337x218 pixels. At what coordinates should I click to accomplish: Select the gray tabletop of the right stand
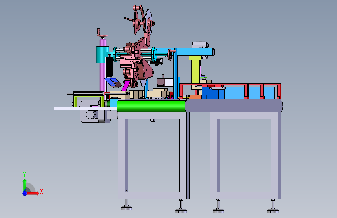(234, 106)
